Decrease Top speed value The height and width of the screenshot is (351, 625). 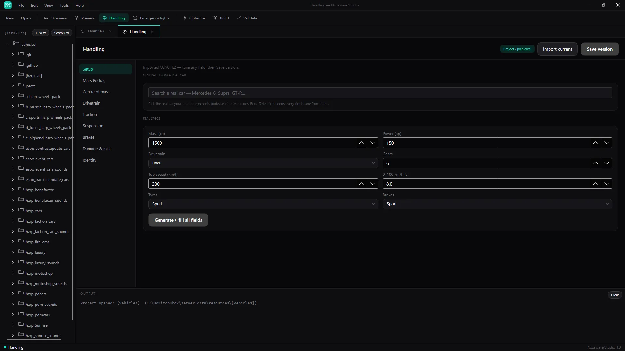coord(373,184)
